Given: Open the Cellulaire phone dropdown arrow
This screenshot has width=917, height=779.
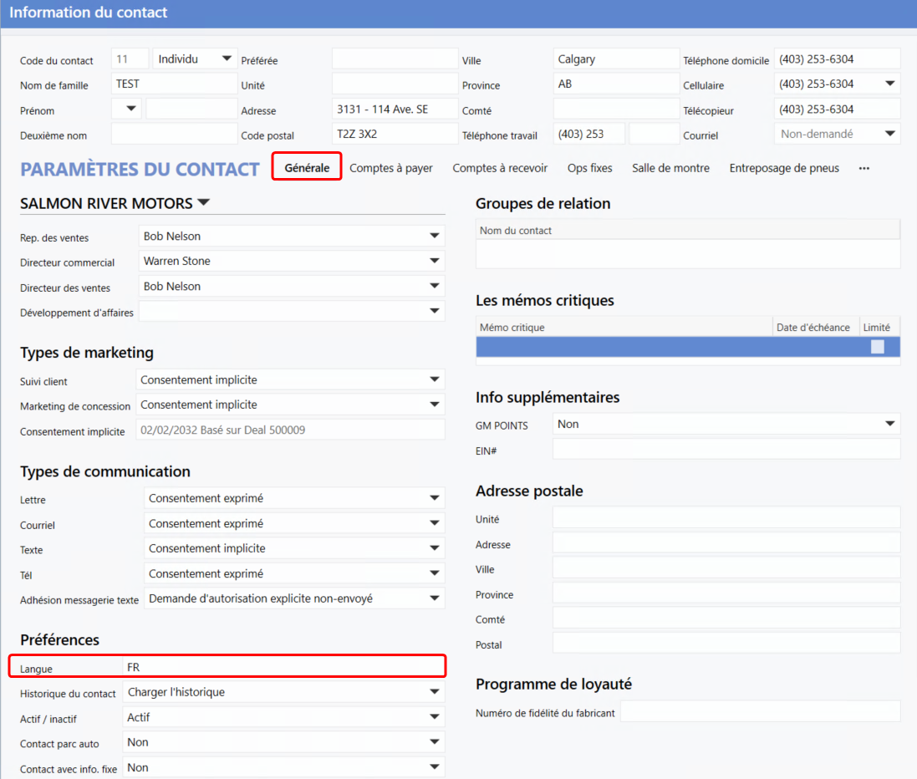Looking at the screenshot, I should pos(889,84).
